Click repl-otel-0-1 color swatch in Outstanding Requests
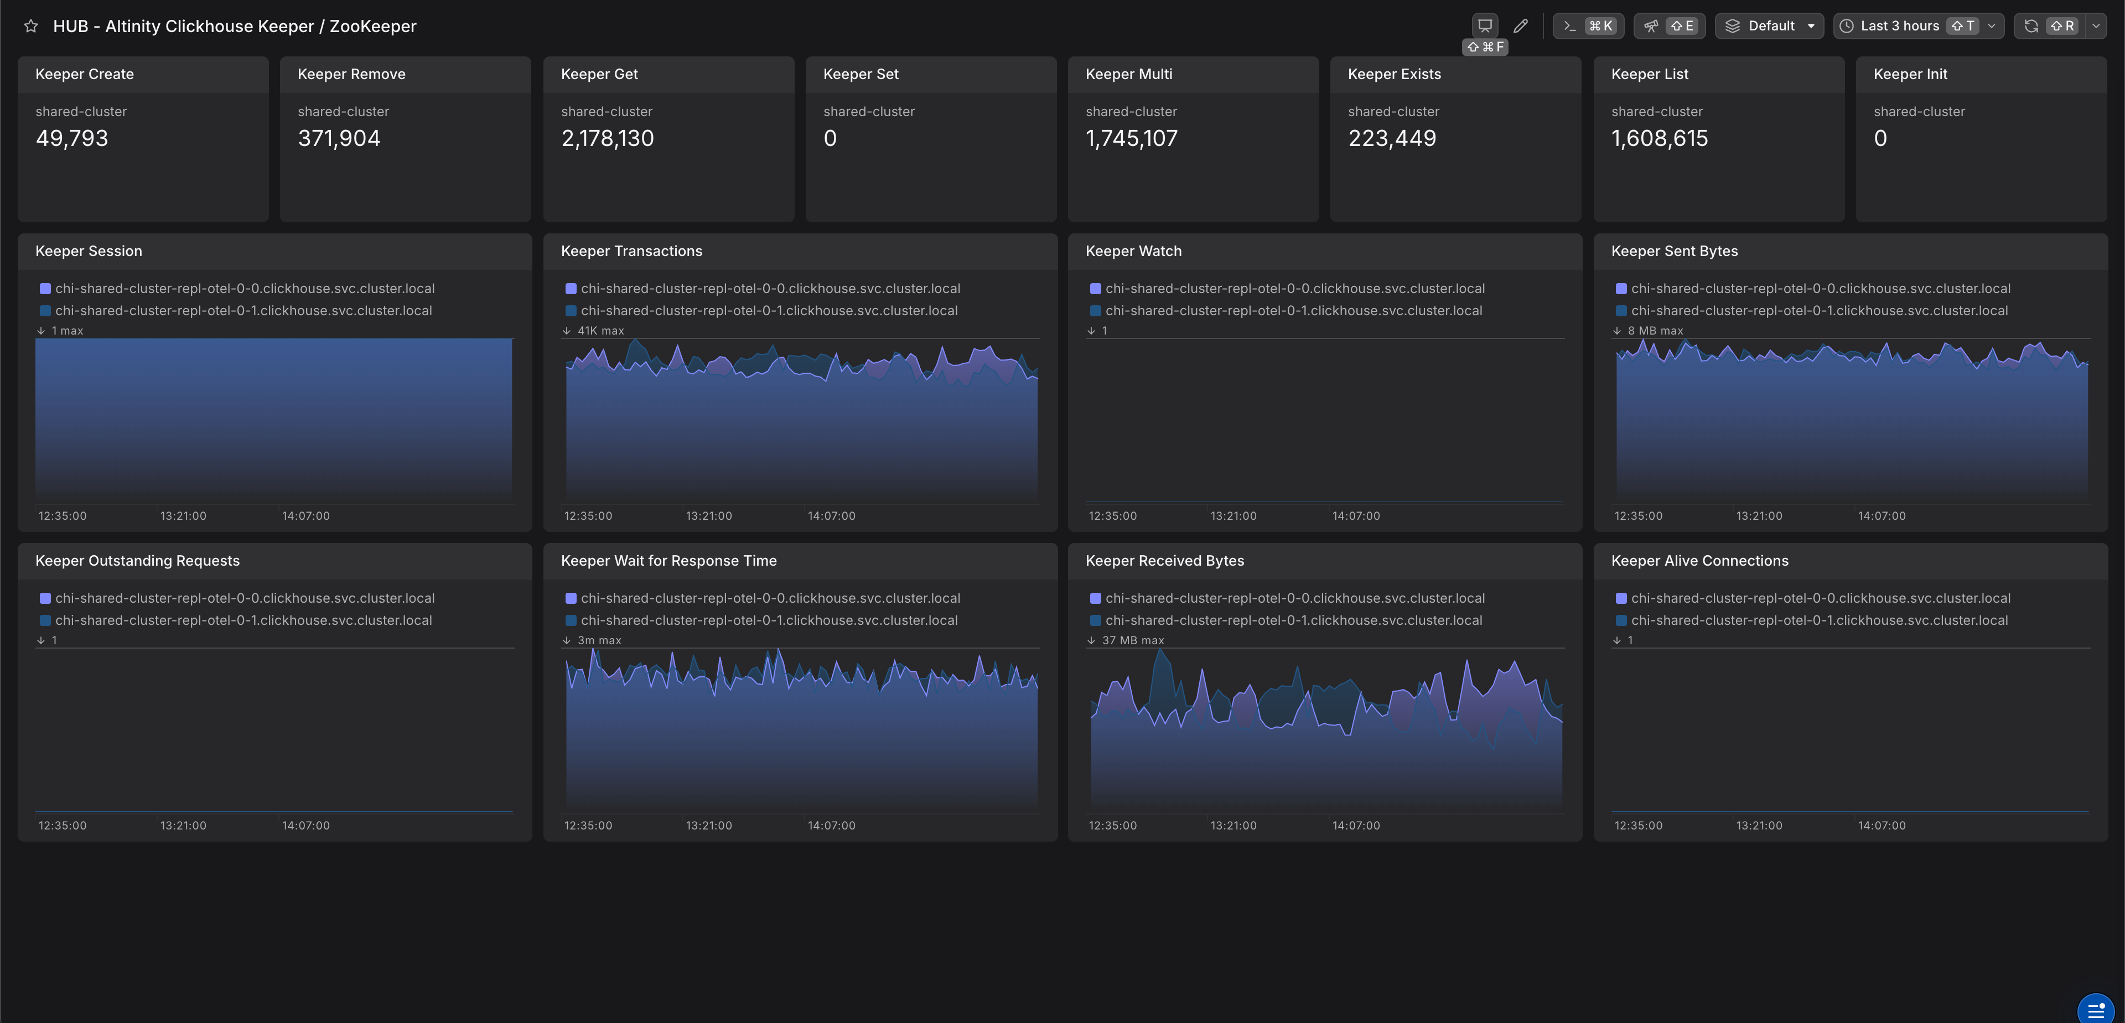2125x1023 pixels. tap(45, 621)
